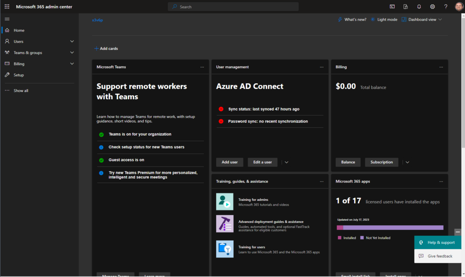Expand Teams & groups in sidebar

tap(72, 53)
